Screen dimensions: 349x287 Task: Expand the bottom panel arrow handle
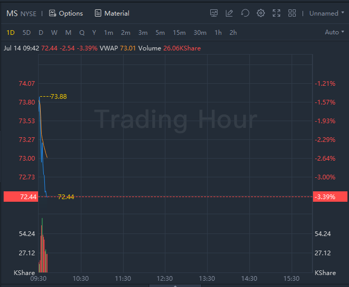click(x=175, y=285)
